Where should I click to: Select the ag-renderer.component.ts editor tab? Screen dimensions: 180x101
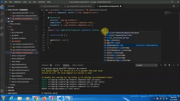[109, 6]
